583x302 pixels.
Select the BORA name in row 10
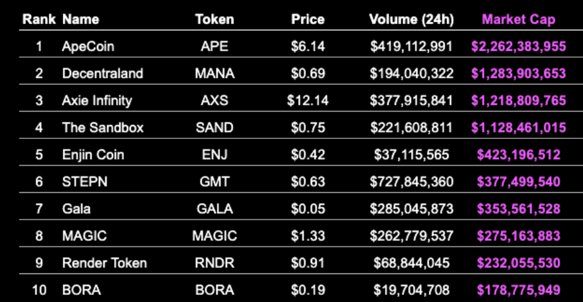81,290
